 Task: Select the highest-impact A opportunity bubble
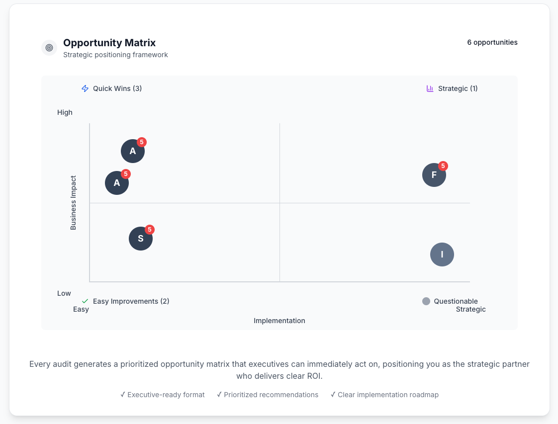coord(132,151)
